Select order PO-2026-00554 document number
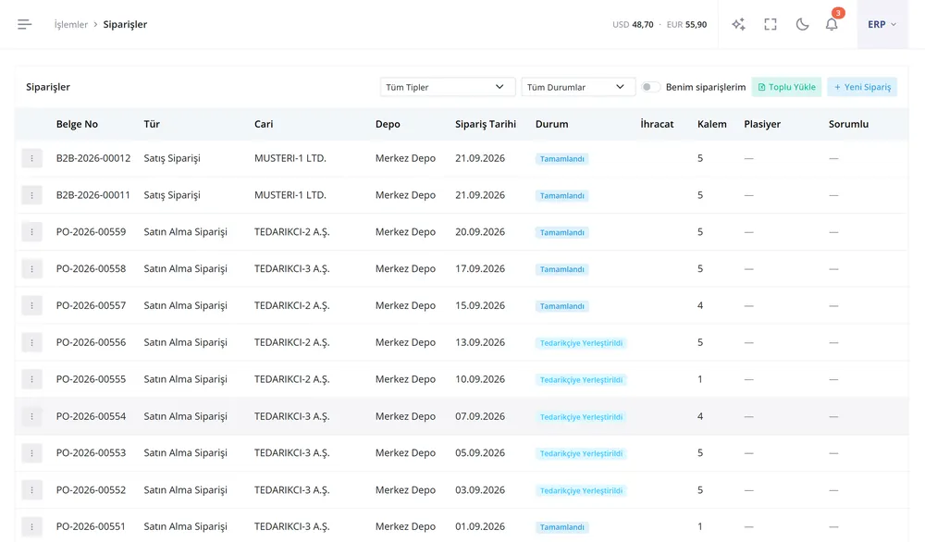The width and height of the screenshot is (925, 542). [91, 416]
